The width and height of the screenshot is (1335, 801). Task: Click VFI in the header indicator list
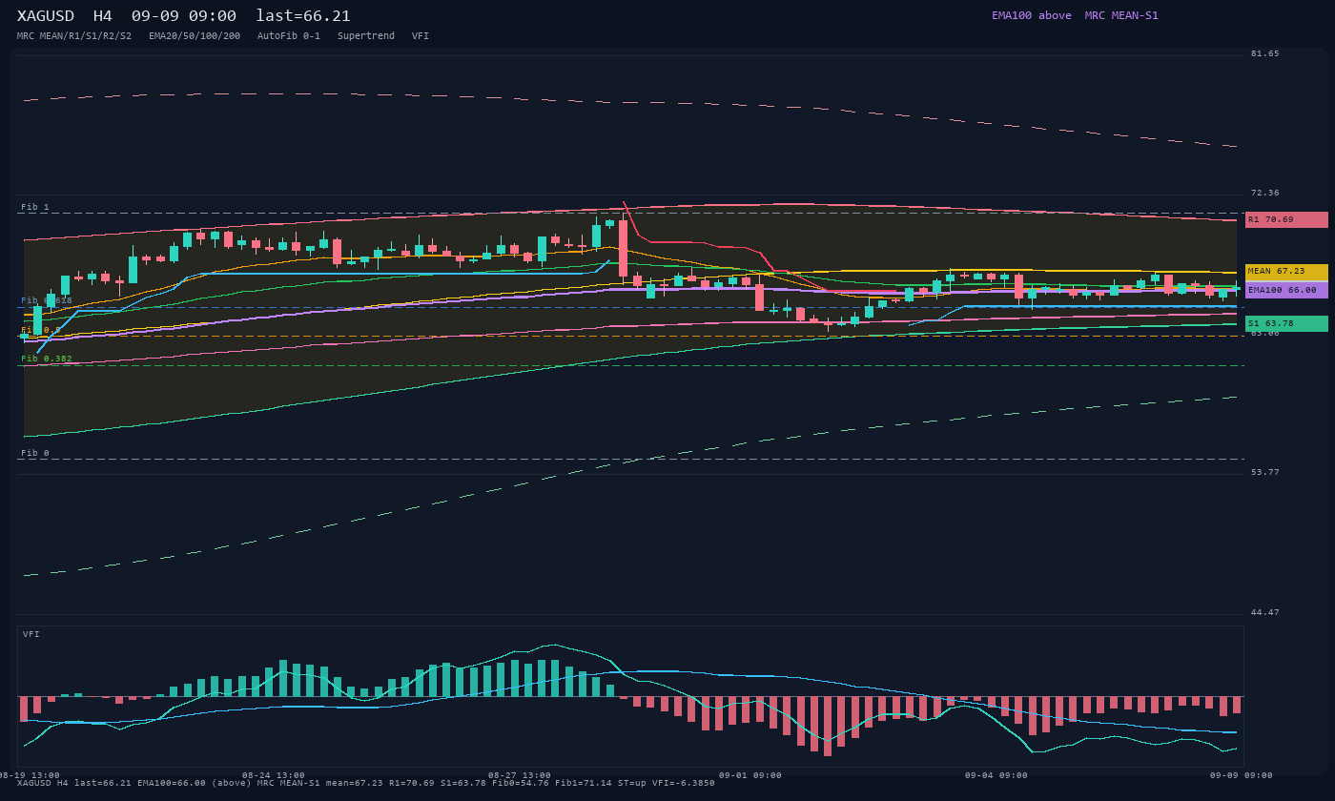(x=421, y=36)
